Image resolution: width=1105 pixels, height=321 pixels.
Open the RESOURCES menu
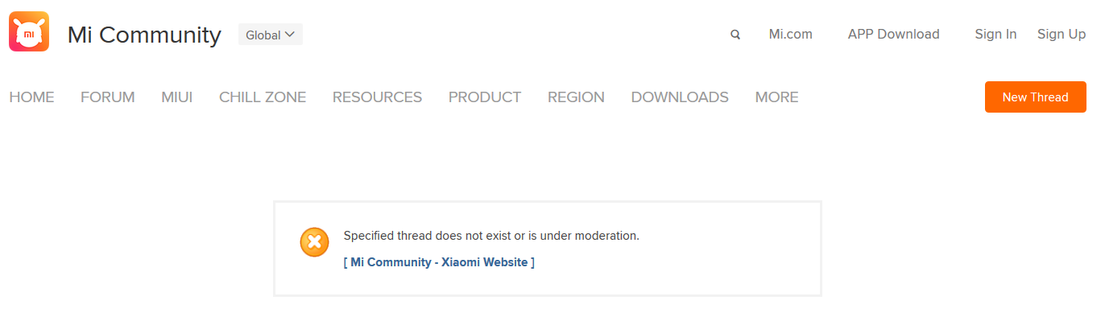tap(377, 97)
